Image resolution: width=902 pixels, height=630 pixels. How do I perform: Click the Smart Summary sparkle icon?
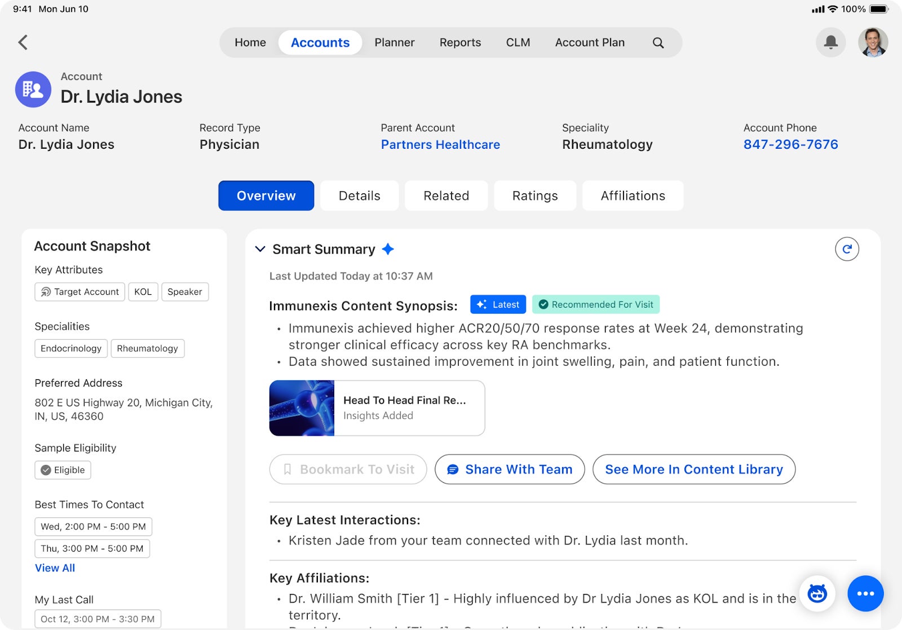(388, 249)
